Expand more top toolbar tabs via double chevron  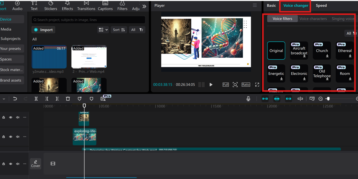pos(144,6)
